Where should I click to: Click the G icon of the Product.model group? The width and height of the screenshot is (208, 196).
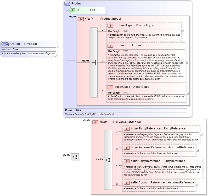coord(81,19)
